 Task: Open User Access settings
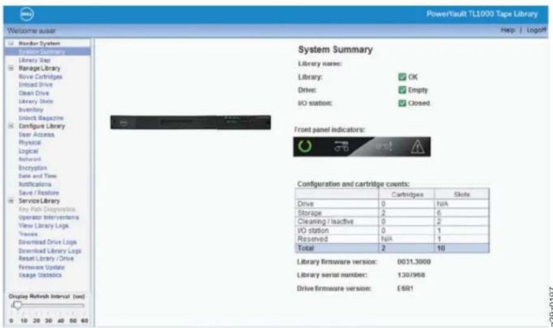36,135
